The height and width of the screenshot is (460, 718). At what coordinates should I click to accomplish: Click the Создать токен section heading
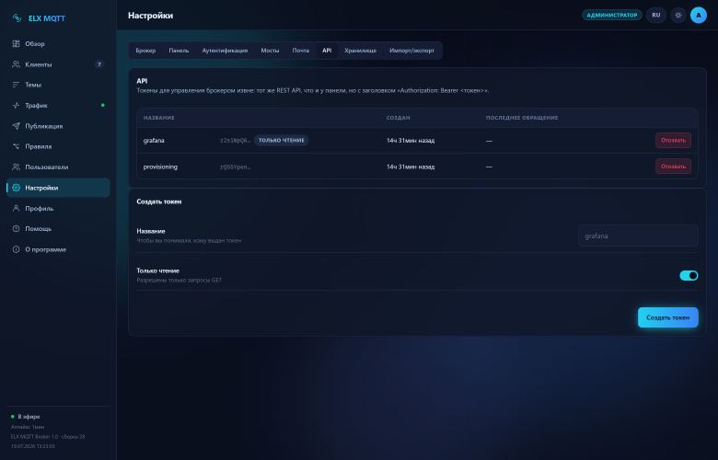click(159, 201)
